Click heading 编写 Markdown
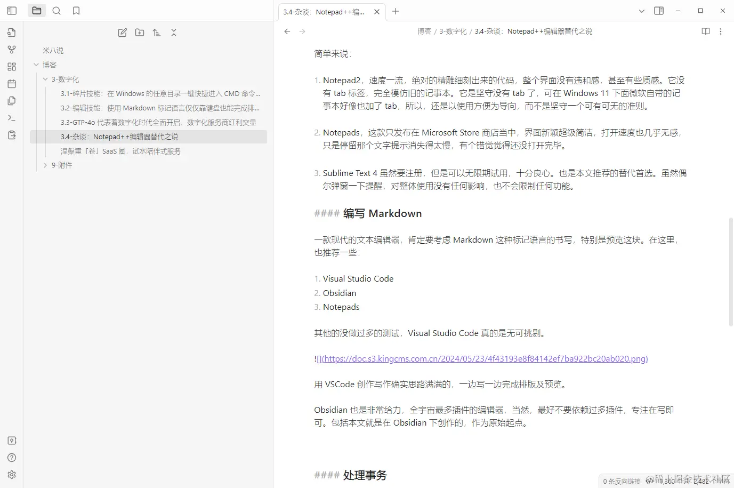Screen dimensions: 734x488 click(382, 213)
